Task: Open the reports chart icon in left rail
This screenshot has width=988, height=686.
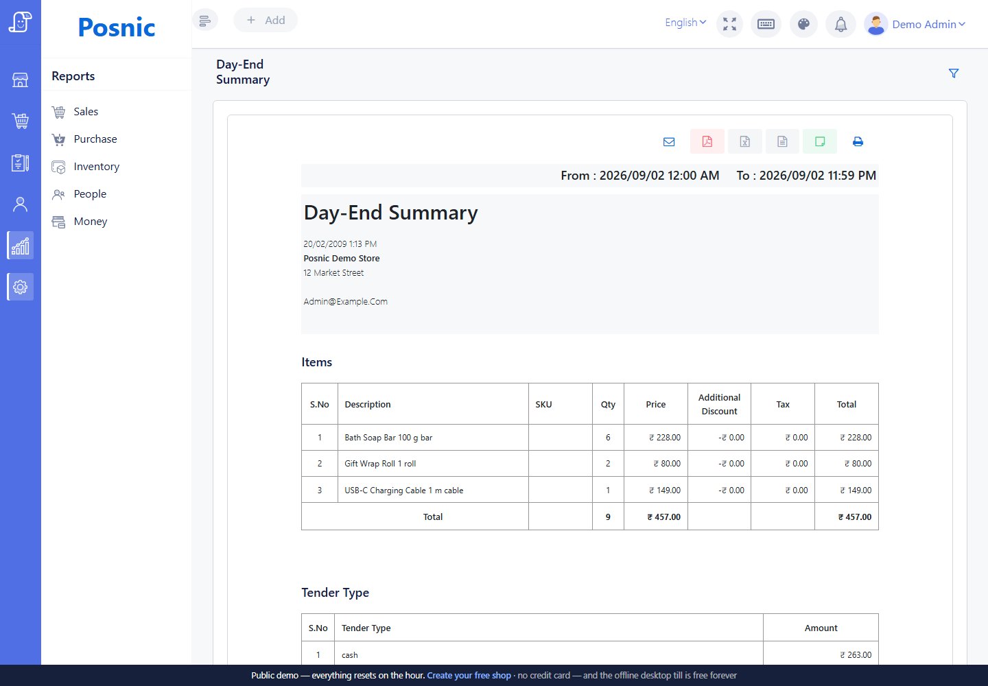Action: point(21,246)
